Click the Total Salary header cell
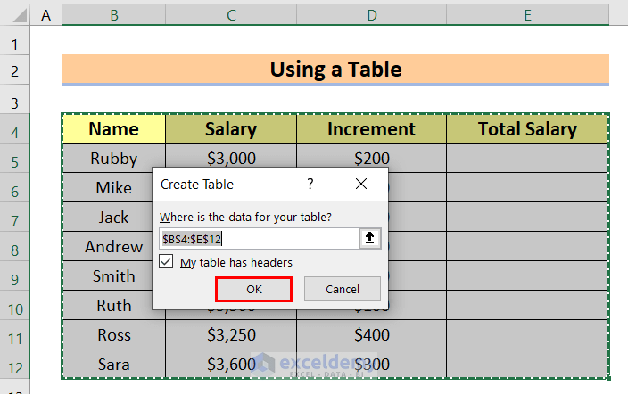Screen dimensions: 628x394 [x=528, y=129]
